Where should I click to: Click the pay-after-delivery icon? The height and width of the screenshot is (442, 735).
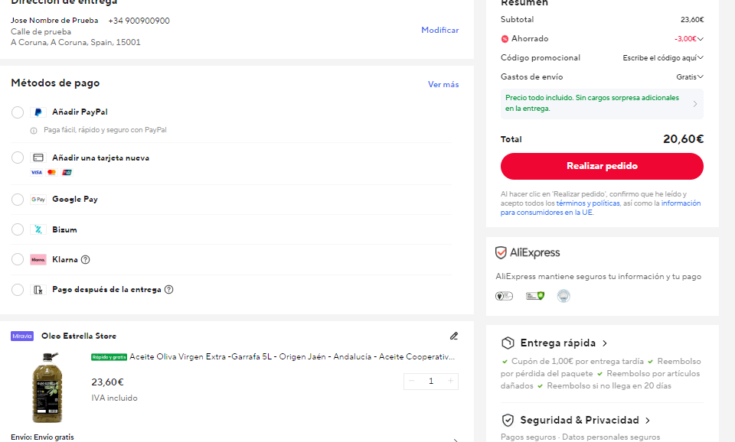[38, 290]
